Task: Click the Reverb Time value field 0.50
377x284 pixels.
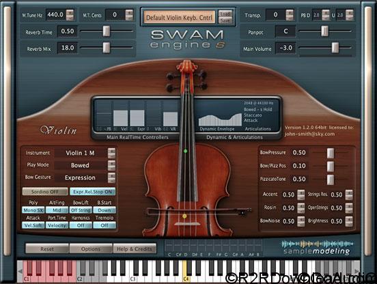Action: [68, 31]
